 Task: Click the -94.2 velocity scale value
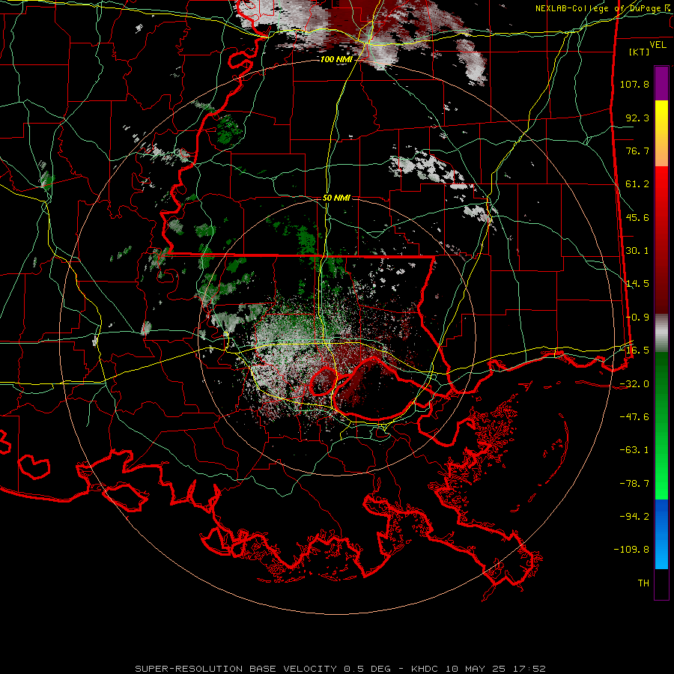pyautogui.click(x=634, y=516)
